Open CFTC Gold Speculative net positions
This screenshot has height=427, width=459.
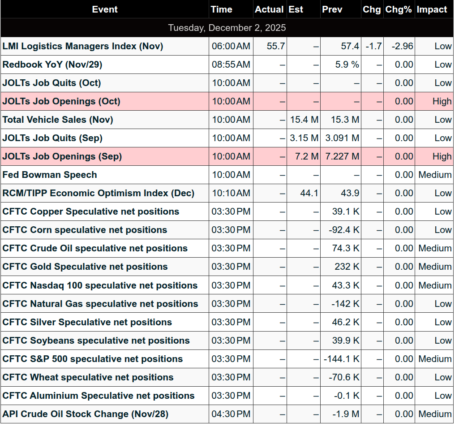[85, 267]
